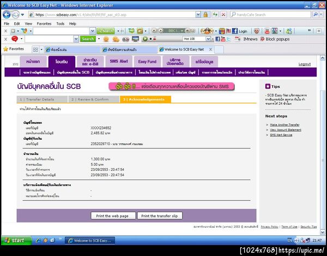Click the Quick Tabs grid icon
This screenshot has height=256, width=327.
pyautogui.click(x=35, y=50)
